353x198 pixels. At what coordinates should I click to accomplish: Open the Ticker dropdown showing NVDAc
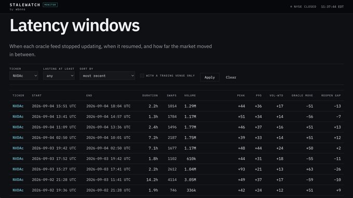[x=24, y=76]
